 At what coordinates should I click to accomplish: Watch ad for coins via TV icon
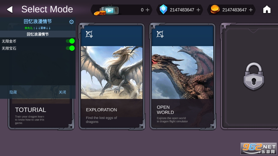tap(106, 10)
